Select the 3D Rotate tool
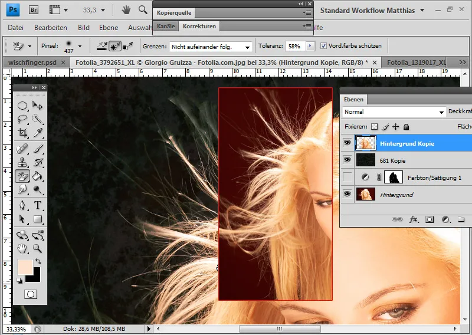This screenshot has height=335, width=472. click(x=22, y=235)
